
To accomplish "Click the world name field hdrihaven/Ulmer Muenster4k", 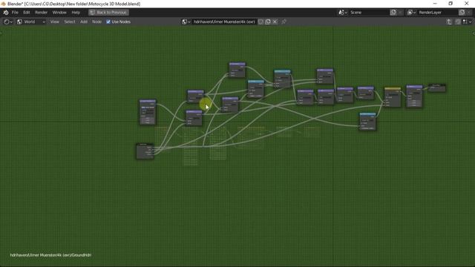I will click(224, 22).
